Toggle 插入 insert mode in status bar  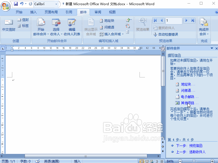pos(77,161)
